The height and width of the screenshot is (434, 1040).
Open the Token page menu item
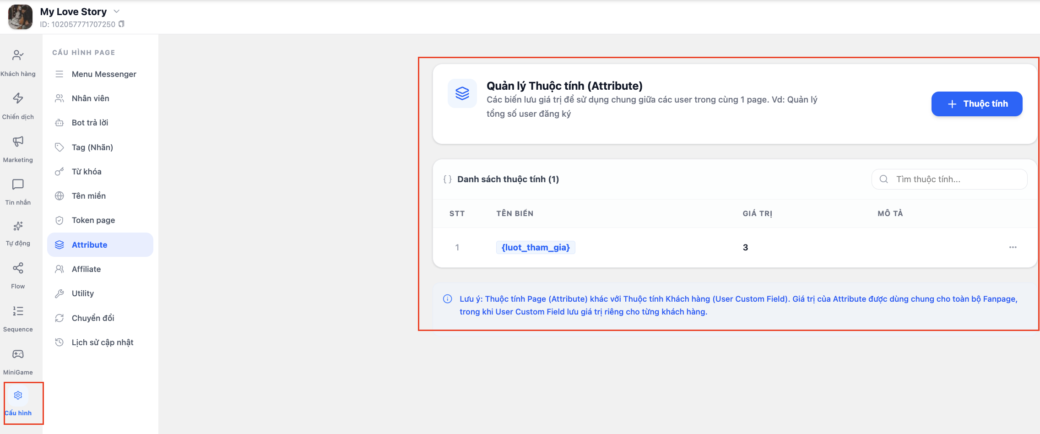pos(93,220)
